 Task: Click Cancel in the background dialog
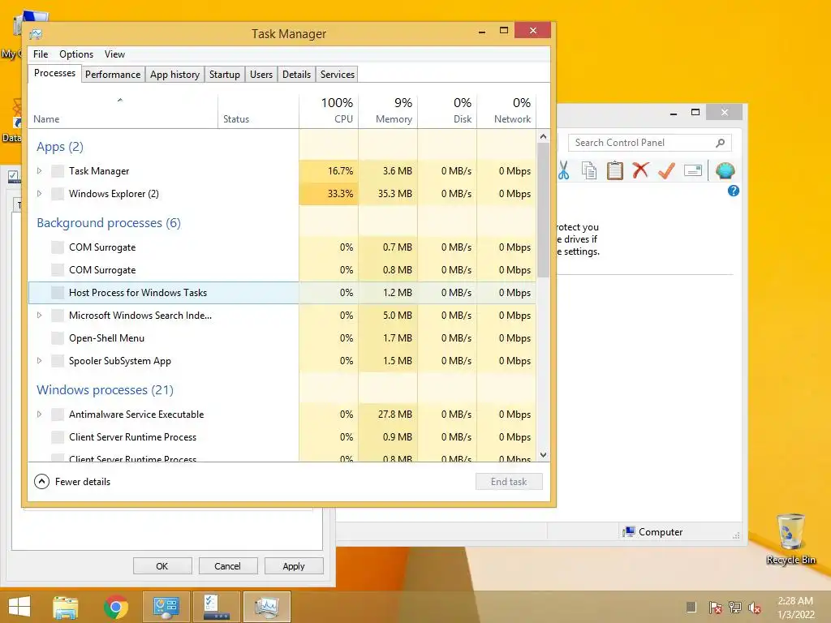pyautogui.click(x=228, y=565)
